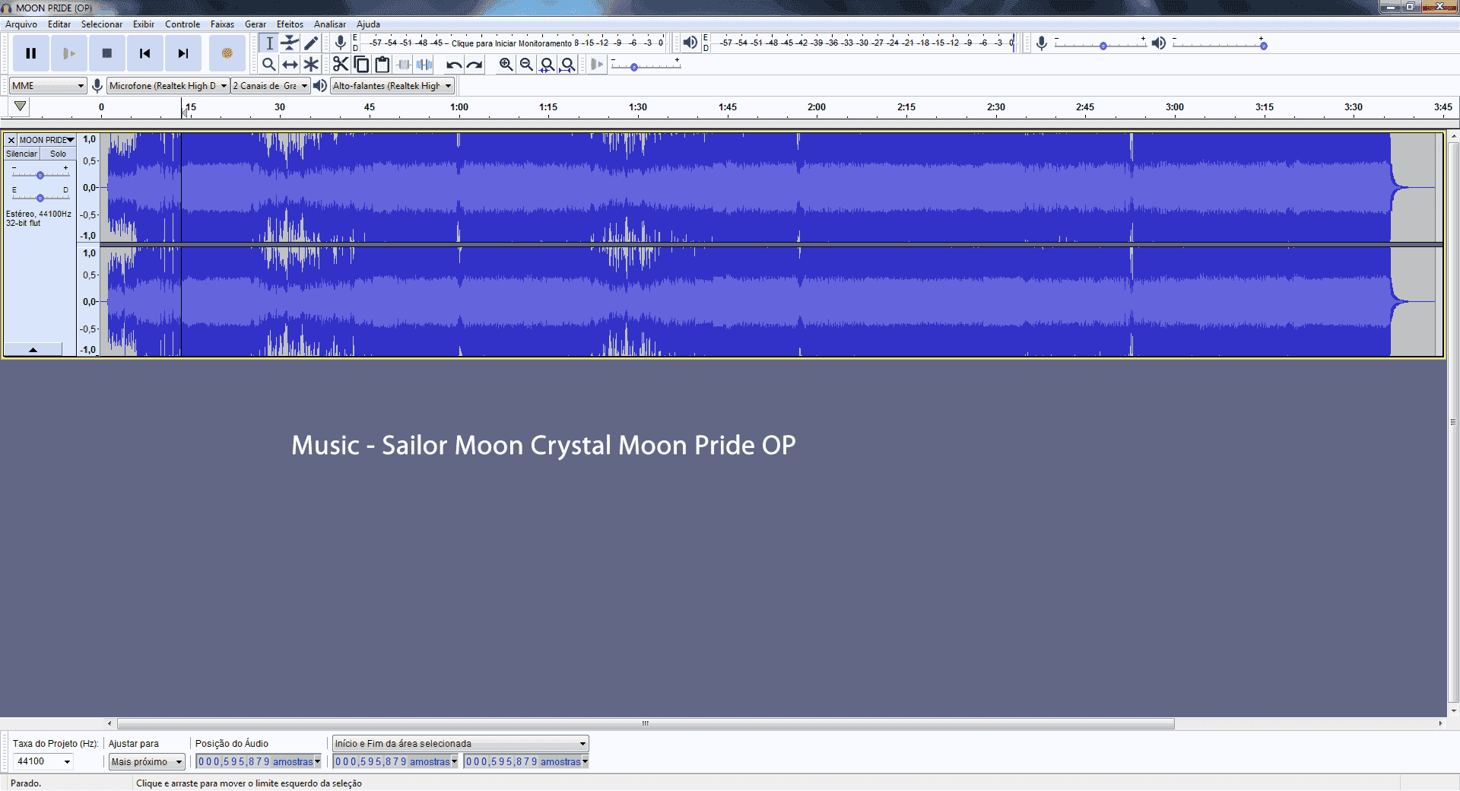Screen dimensions: 1460x791
Task: Open the Alto-falantes playback device dropdown
Action: (x=392, y=86)
